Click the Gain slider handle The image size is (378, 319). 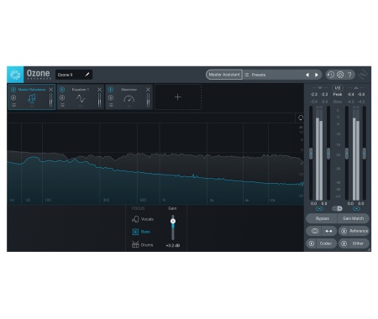pyautogui.click(x=173, y=221)
